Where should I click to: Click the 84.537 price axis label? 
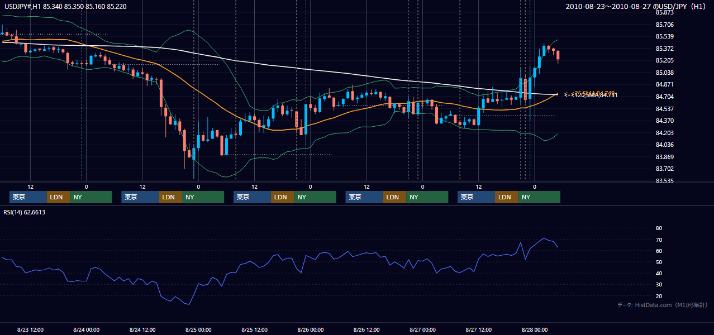[664, 109]
